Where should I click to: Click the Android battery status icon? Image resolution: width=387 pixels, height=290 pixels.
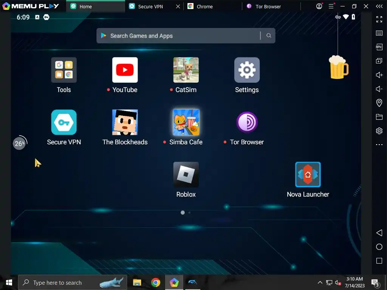click(x=353, y=17)
